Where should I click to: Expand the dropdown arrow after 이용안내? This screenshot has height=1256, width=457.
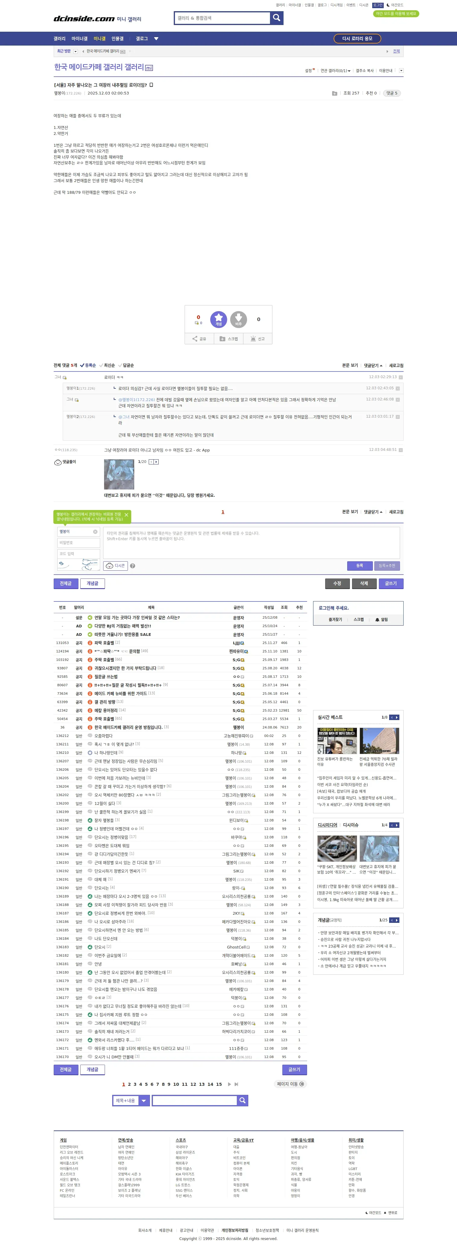point(401,71)
